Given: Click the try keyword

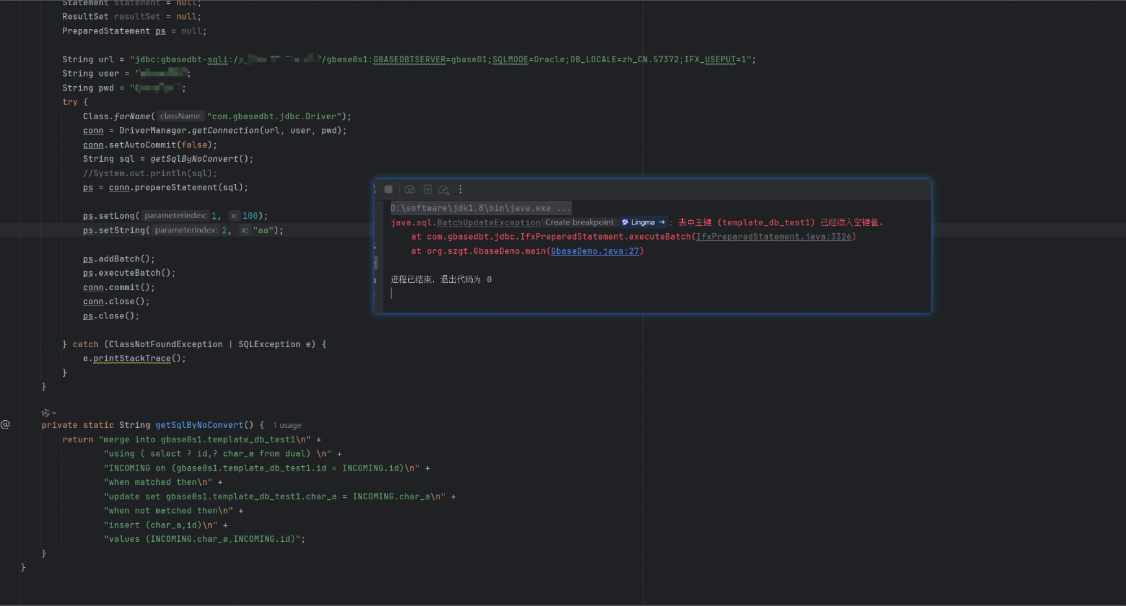Looking at the screenshot, I should pyautogui.click(x=70, y=102).
